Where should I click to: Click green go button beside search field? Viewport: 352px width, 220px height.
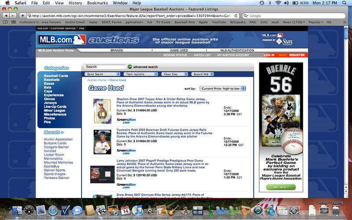[x=130, y=67]
